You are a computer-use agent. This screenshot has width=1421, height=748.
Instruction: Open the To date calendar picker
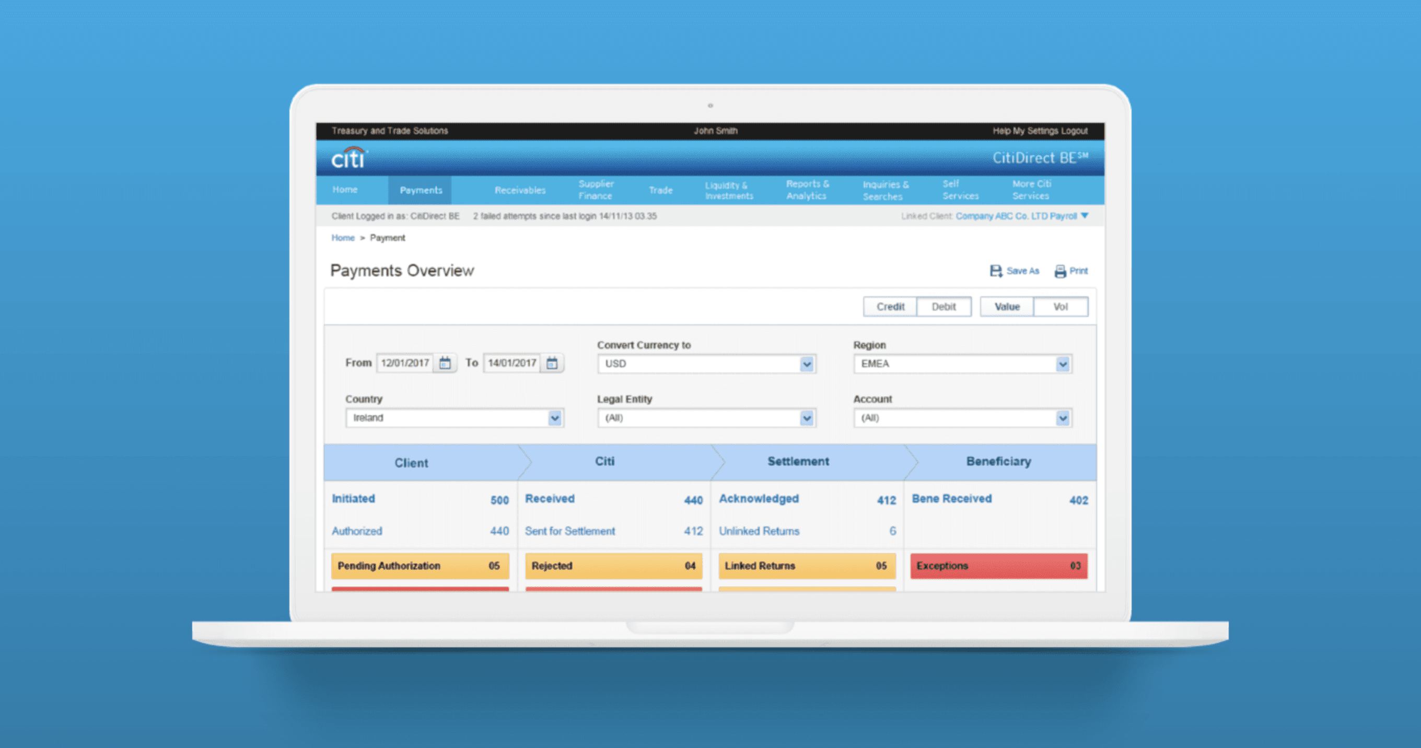[x=552, y=363]
